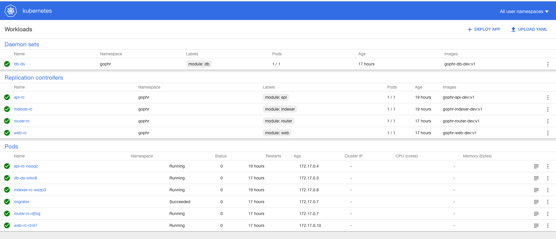View logs icon for db-ds-orko8 pod
Image resolution: width=556 pixels, height=239 pixels.
pos(536,178)
